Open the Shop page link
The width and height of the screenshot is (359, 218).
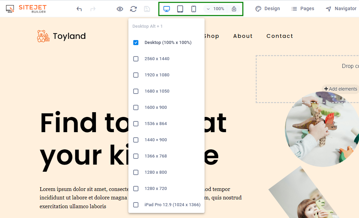coord(212,36)
